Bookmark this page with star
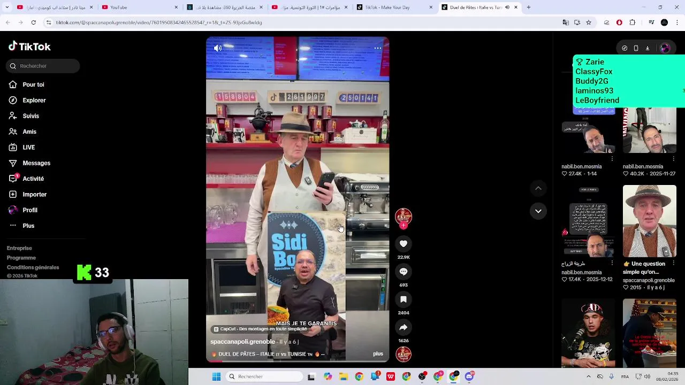The width and height of the screenshot is (685, 385). click(589, 22)
